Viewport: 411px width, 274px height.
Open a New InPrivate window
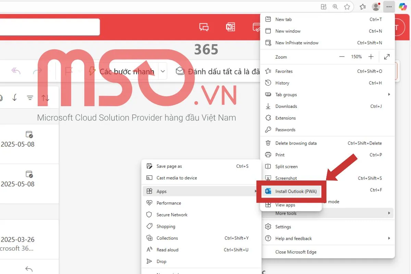297,42
